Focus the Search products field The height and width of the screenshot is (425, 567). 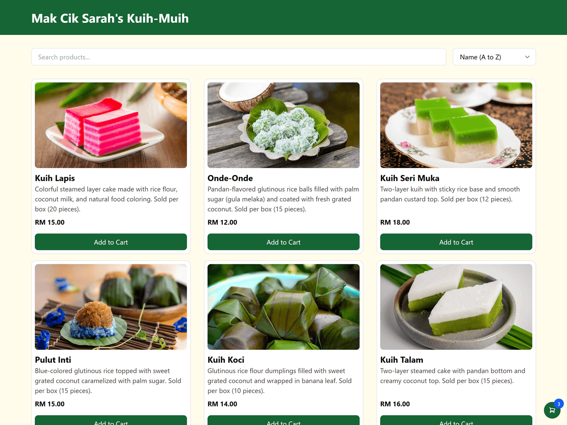point(239,57)
